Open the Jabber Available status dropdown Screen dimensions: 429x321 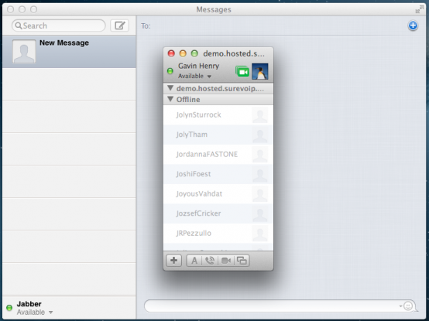[35, 312]
